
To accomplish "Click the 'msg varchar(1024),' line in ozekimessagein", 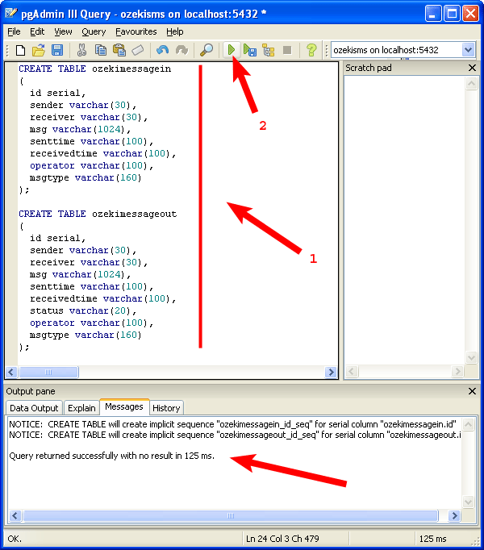I will click(80, 129).
